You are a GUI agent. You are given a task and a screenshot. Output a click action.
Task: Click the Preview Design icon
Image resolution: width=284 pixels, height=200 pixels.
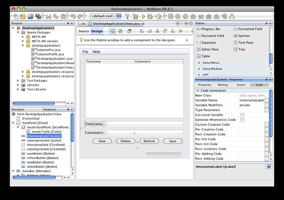pyautogui.click(x=130, y=31)
